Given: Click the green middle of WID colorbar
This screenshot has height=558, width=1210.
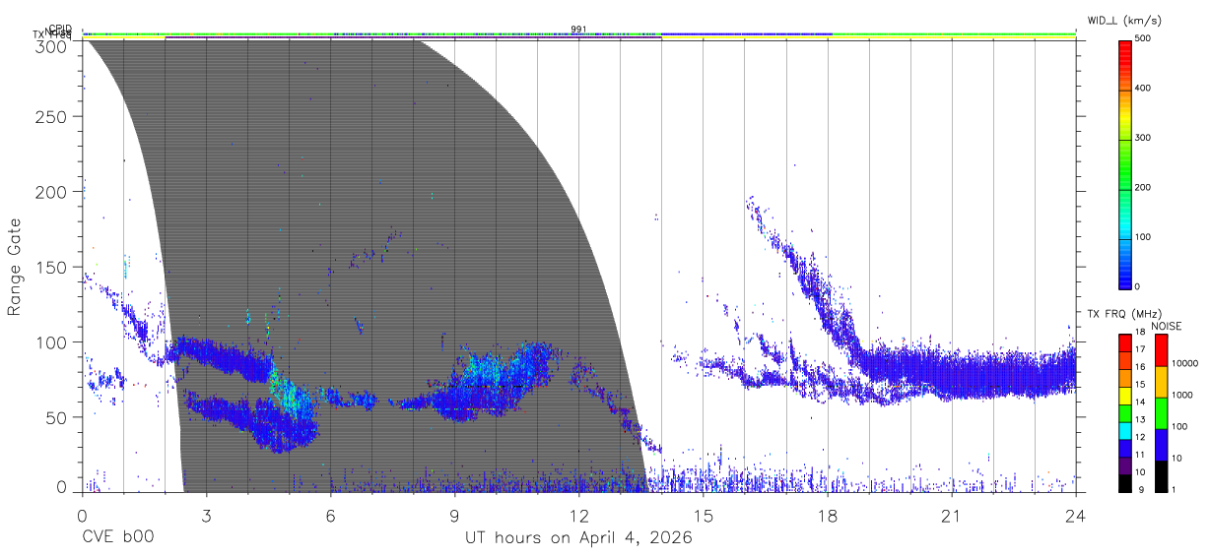Looking at the screenshot, I should (x=1124, y=162).
